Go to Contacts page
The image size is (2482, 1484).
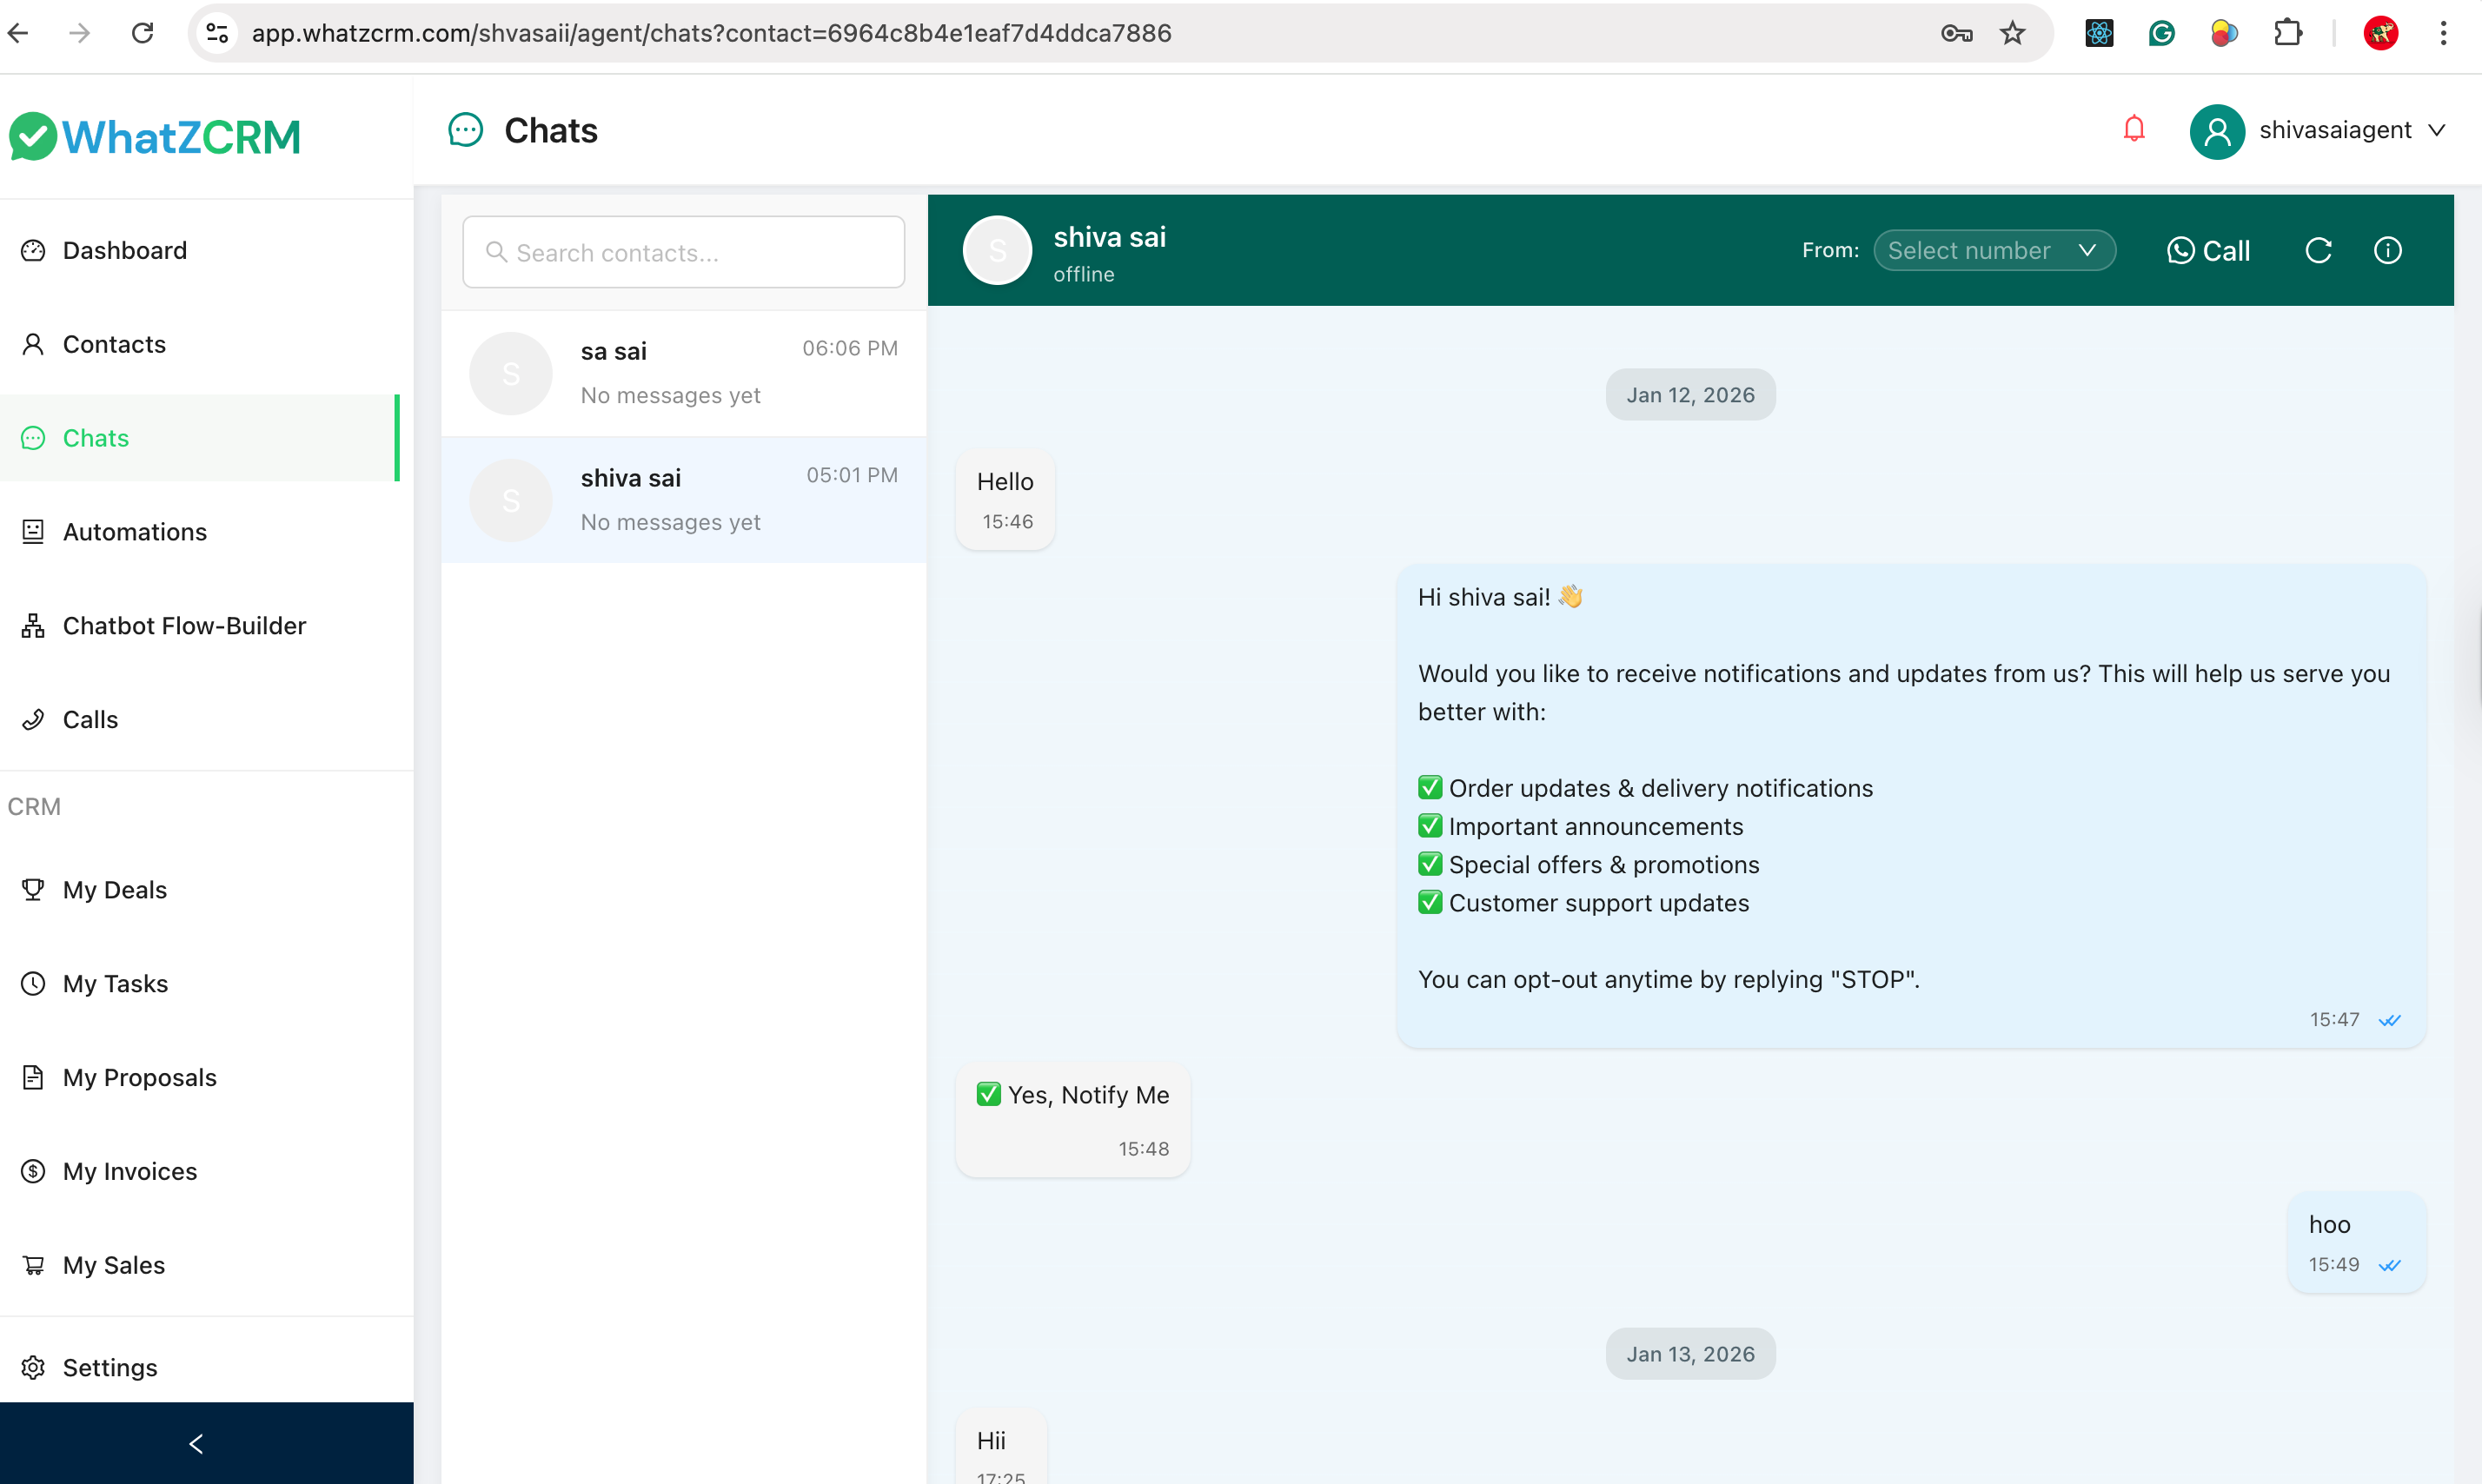[114, 344]
